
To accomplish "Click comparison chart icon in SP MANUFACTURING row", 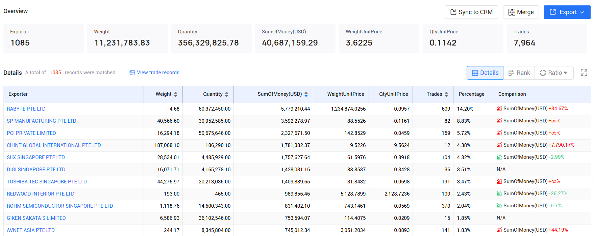I will click(x=499, y=121).
